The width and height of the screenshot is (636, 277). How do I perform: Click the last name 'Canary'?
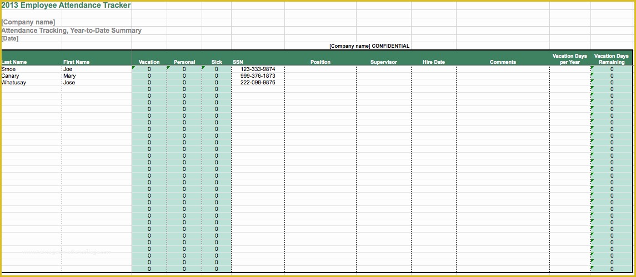(10, 76)
